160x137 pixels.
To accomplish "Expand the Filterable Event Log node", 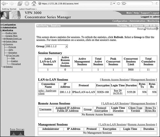I will [4, 39].
